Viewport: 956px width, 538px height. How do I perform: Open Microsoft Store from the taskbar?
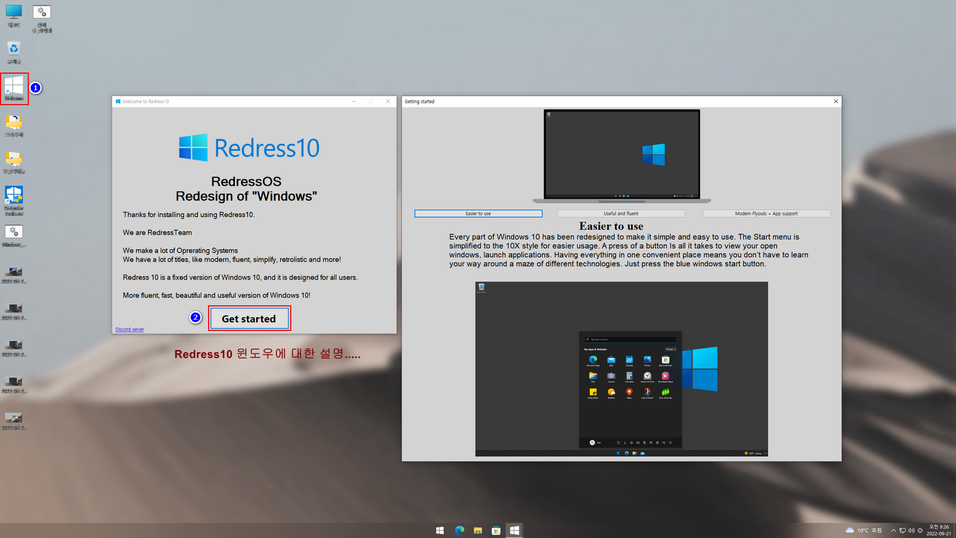pos(496,530)
